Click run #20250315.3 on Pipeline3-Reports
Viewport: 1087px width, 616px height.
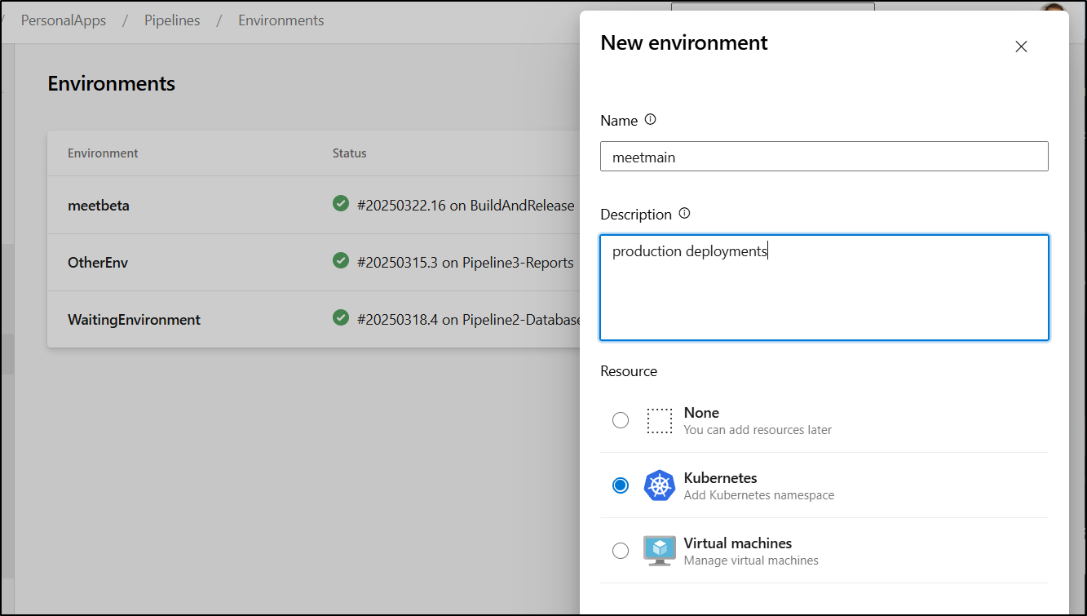(466, 263)
